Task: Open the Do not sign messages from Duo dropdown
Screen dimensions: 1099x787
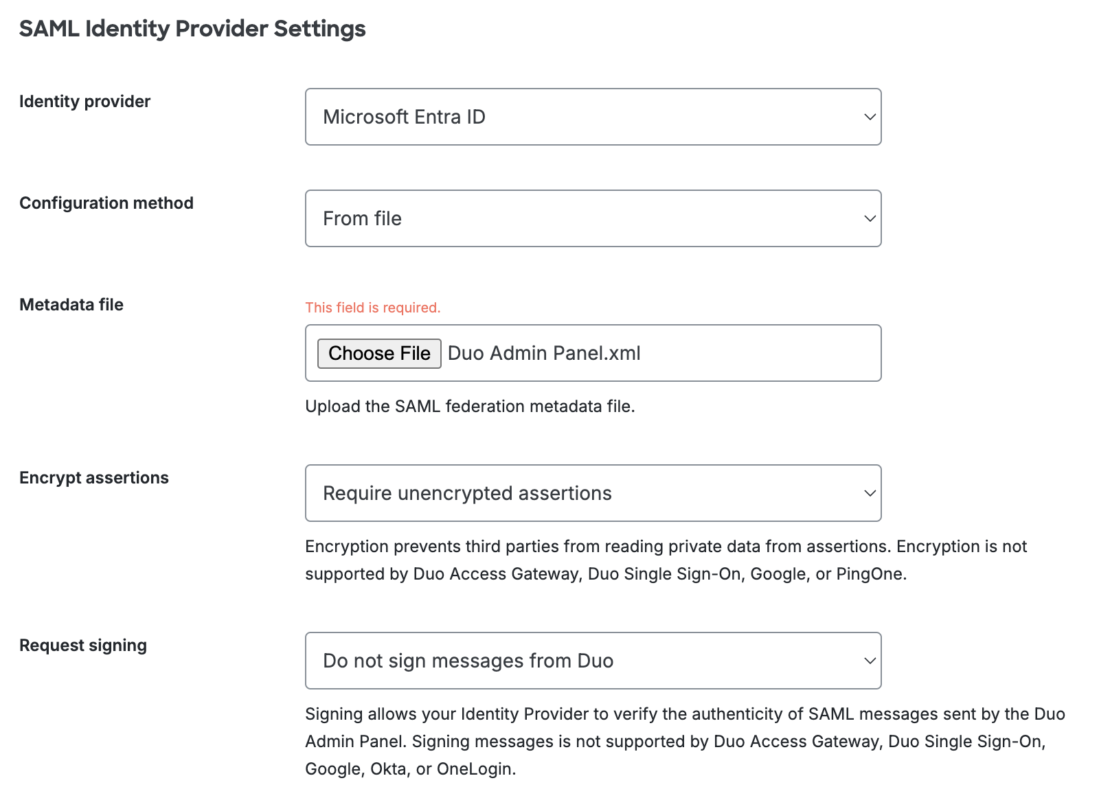Action: [x=593, y=660]
